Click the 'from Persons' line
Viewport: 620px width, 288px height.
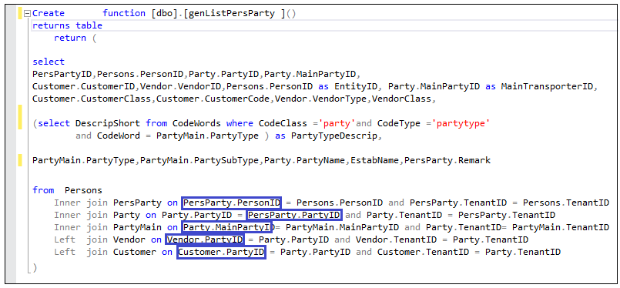click(x=67, y=190)
